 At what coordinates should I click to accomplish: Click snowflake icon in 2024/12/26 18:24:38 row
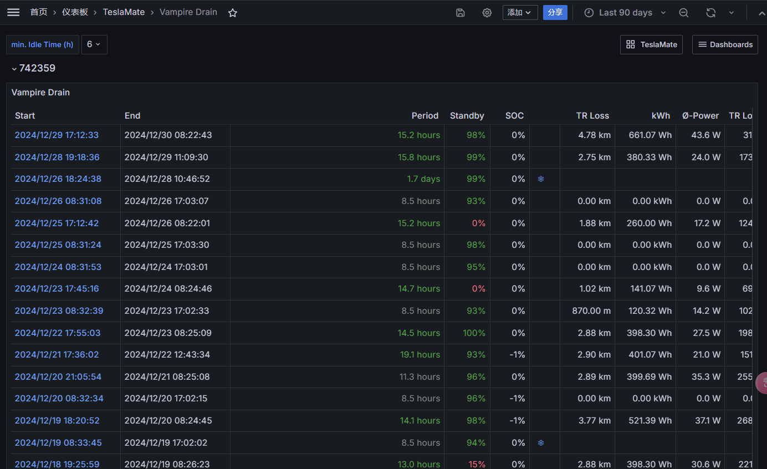pos(541,179)
